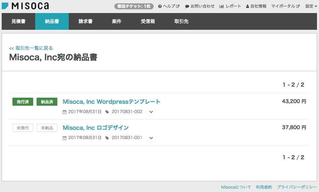Select the 納品書 tab
The width and height of the screenshot is (319, 192).
(52, 21)
